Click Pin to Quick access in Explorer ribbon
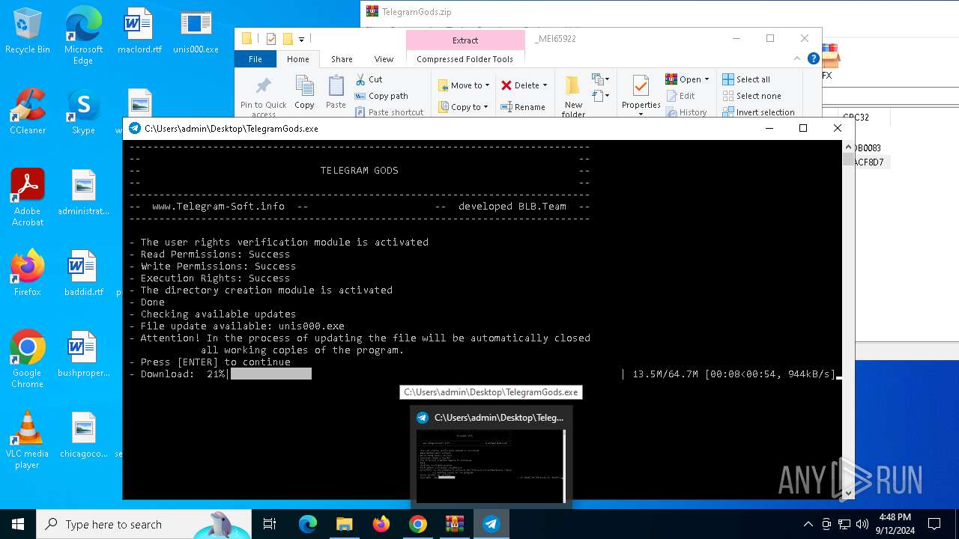Image resolution: width=959 pixels, height=539 pixels. tap(263, 96)
